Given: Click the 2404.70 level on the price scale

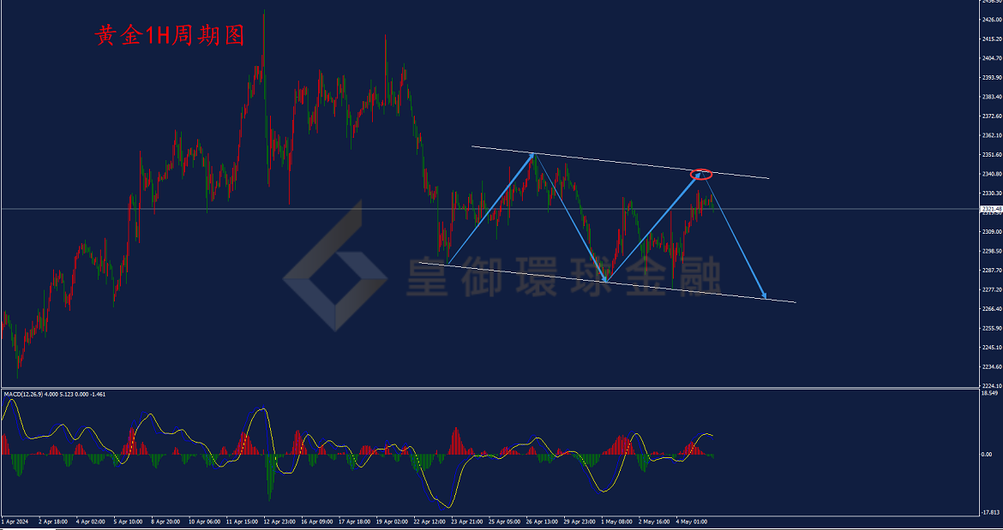Looking at the screenshot, I should pos(992,58).
